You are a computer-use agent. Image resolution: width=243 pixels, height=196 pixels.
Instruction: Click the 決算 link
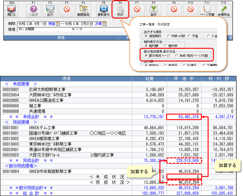(97, 23)
